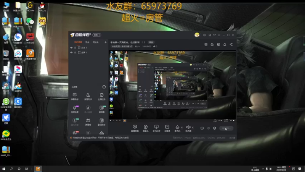305x172 pixels.
Task: Open the message icon in the title bar
Action: [204, 35]
